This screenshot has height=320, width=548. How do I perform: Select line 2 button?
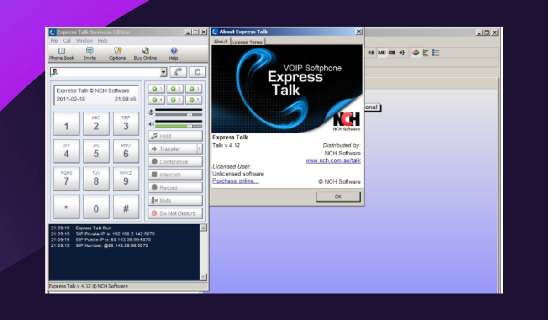click(x=175, y=89)
